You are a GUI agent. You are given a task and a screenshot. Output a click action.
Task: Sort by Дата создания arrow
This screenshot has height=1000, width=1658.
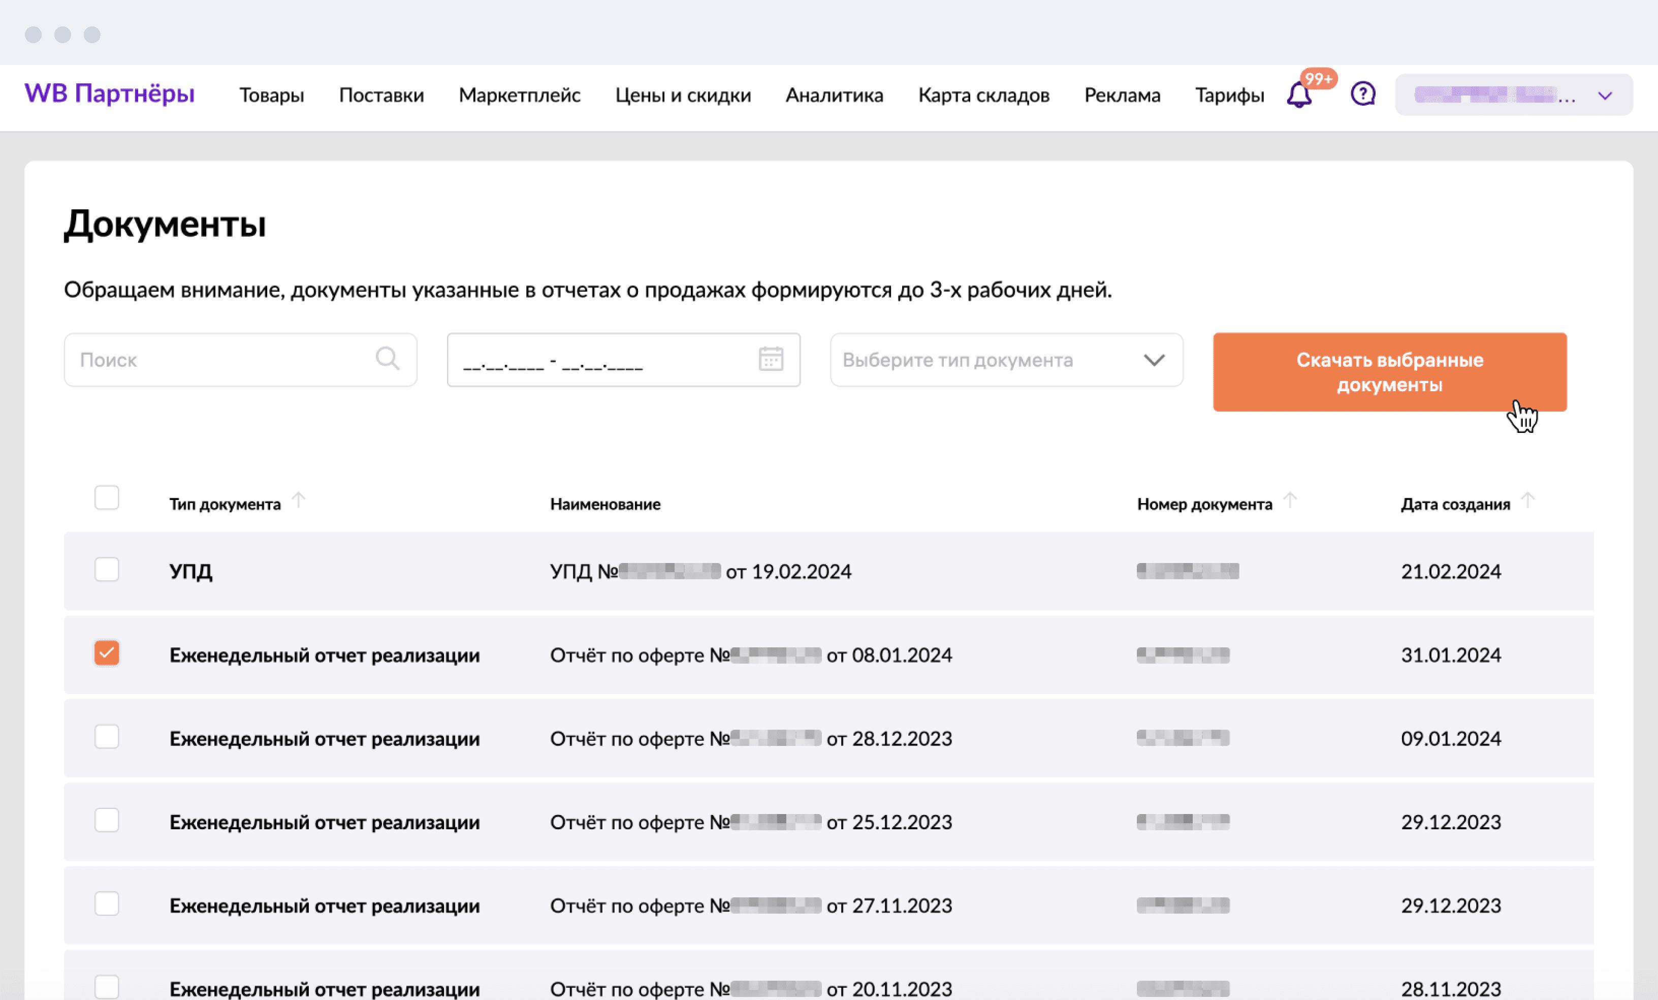(1528, 501)
